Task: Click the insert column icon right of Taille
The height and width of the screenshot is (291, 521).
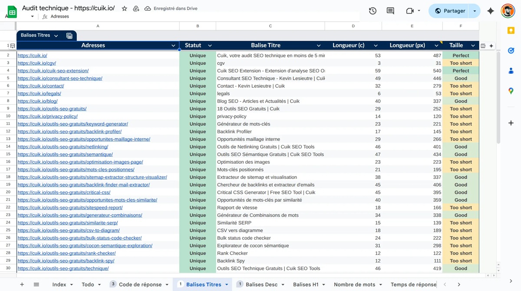Action: pos(483,45)
